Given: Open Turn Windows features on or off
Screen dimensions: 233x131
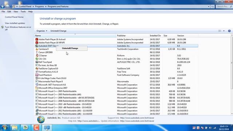Looking at the screenshot, I should 18,28.
